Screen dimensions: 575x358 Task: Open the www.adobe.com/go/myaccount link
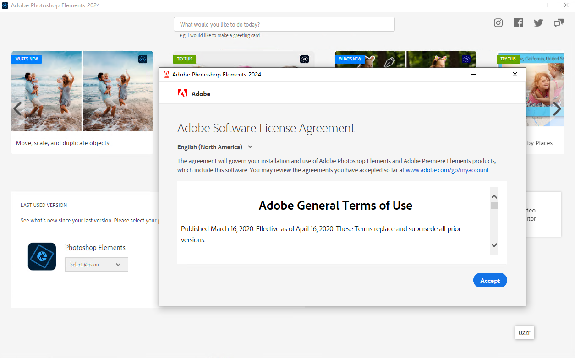coord(447,170)
